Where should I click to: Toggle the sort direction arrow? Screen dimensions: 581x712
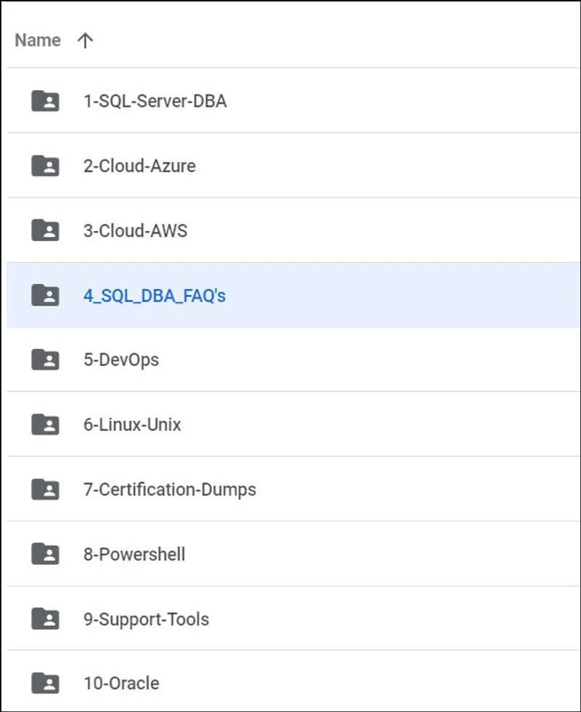tap(86, 40)
